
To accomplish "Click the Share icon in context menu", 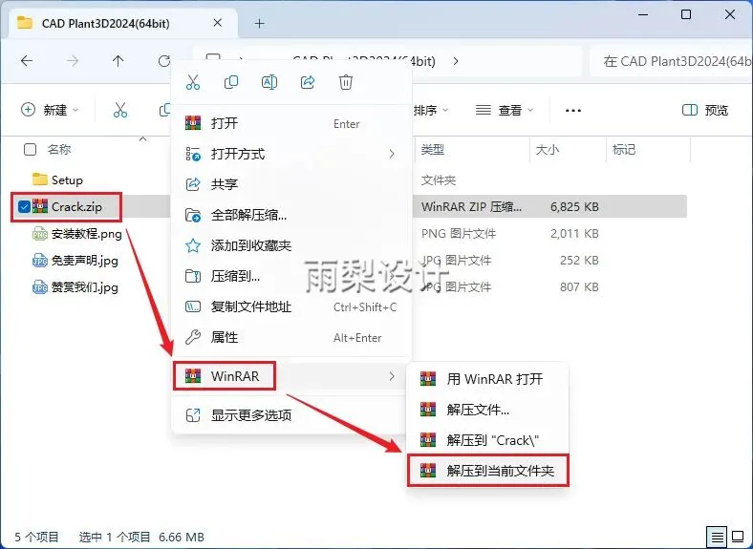I will tap(308, 82).
